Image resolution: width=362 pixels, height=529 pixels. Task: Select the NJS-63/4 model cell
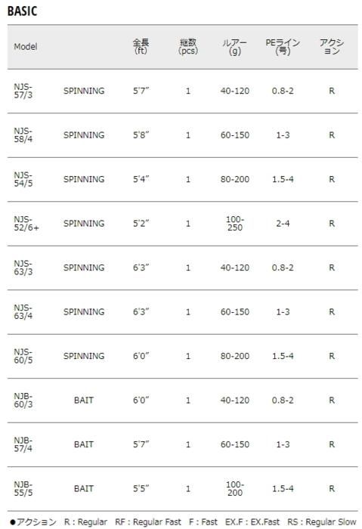[x=23, y=311]
